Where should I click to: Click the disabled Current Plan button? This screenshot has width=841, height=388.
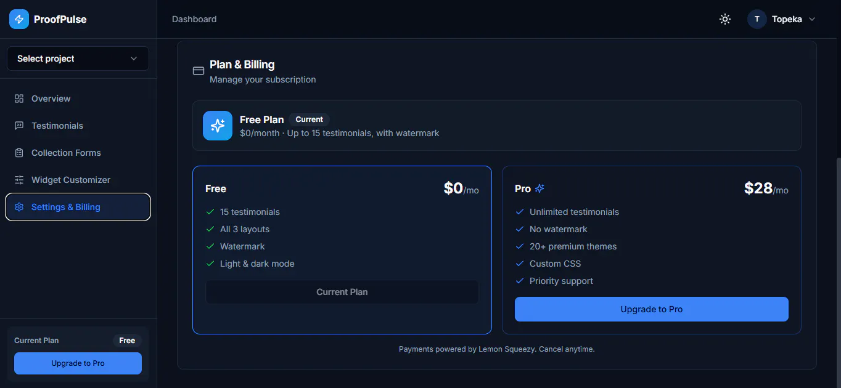342,292
